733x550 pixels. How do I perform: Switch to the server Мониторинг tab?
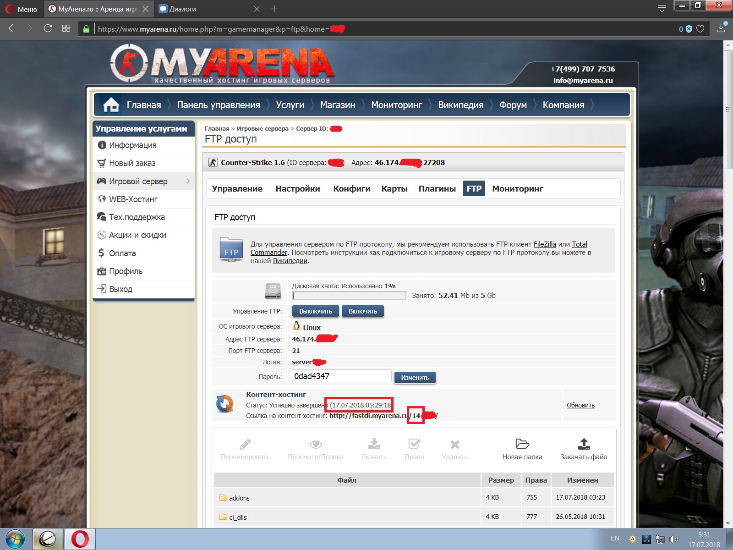[518, 189]
